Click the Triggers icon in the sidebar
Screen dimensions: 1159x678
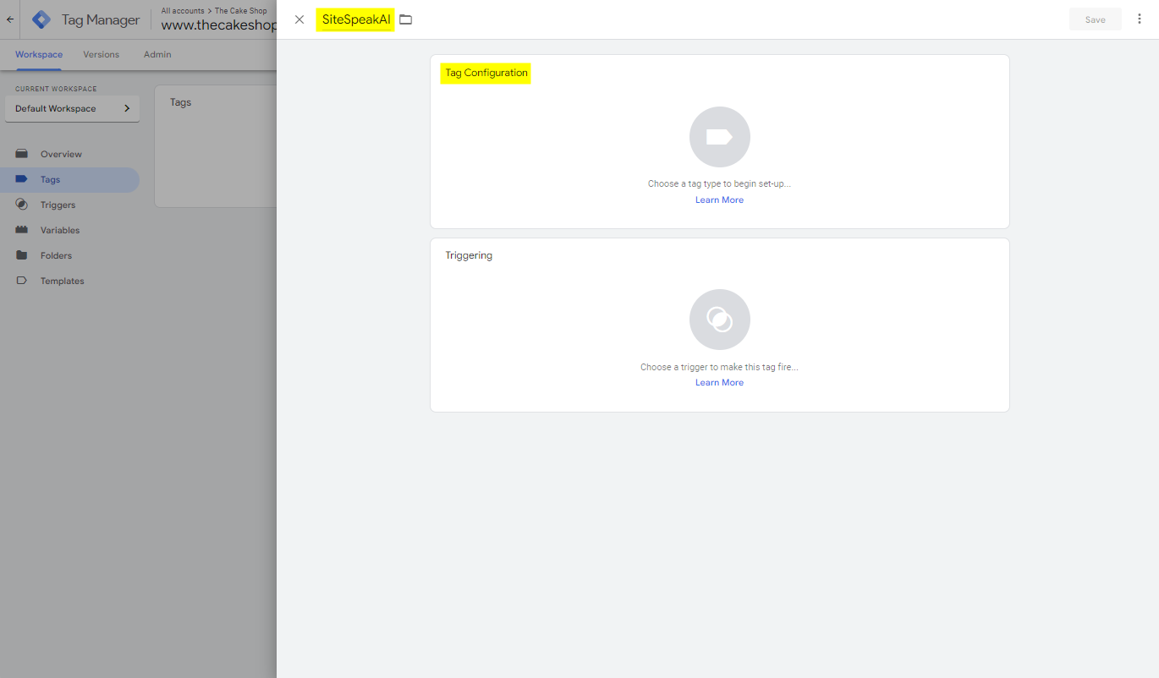(x=22, y=205)
